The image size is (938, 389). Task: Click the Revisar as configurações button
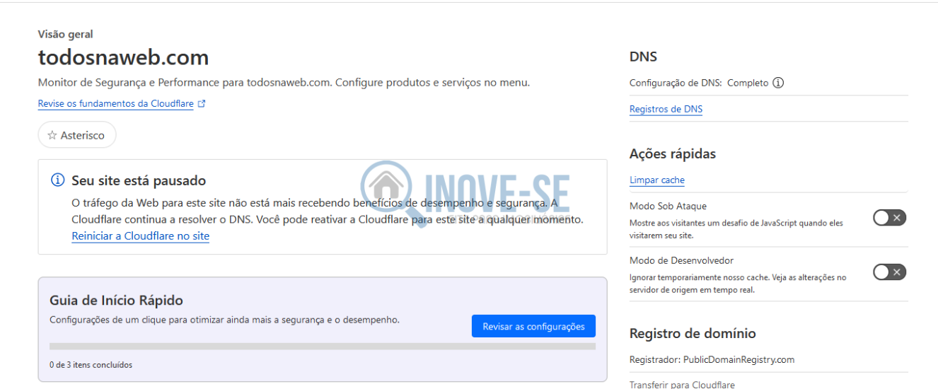point(533,326)
